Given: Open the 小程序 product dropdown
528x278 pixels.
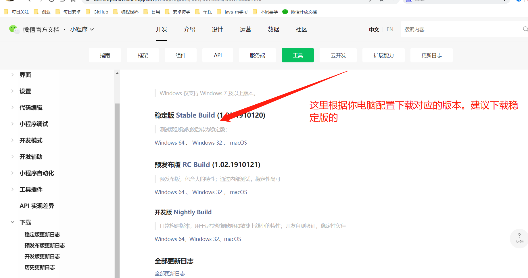Looking at the screenshot, I should coord(82,29).
